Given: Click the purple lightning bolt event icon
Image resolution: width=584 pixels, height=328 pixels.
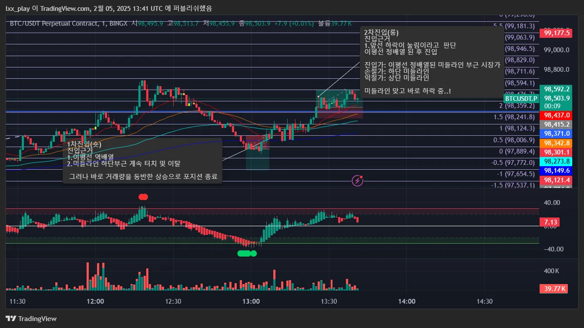Looking at the screenshot, I should point(357,180).
